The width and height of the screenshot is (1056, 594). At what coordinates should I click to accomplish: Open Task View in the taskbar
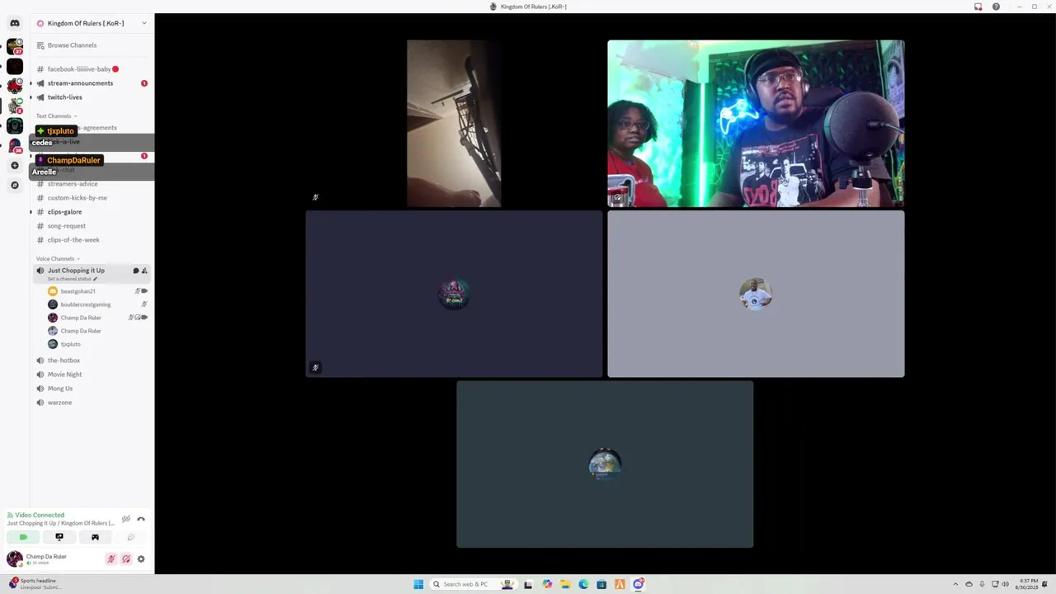tap(528, 584)
